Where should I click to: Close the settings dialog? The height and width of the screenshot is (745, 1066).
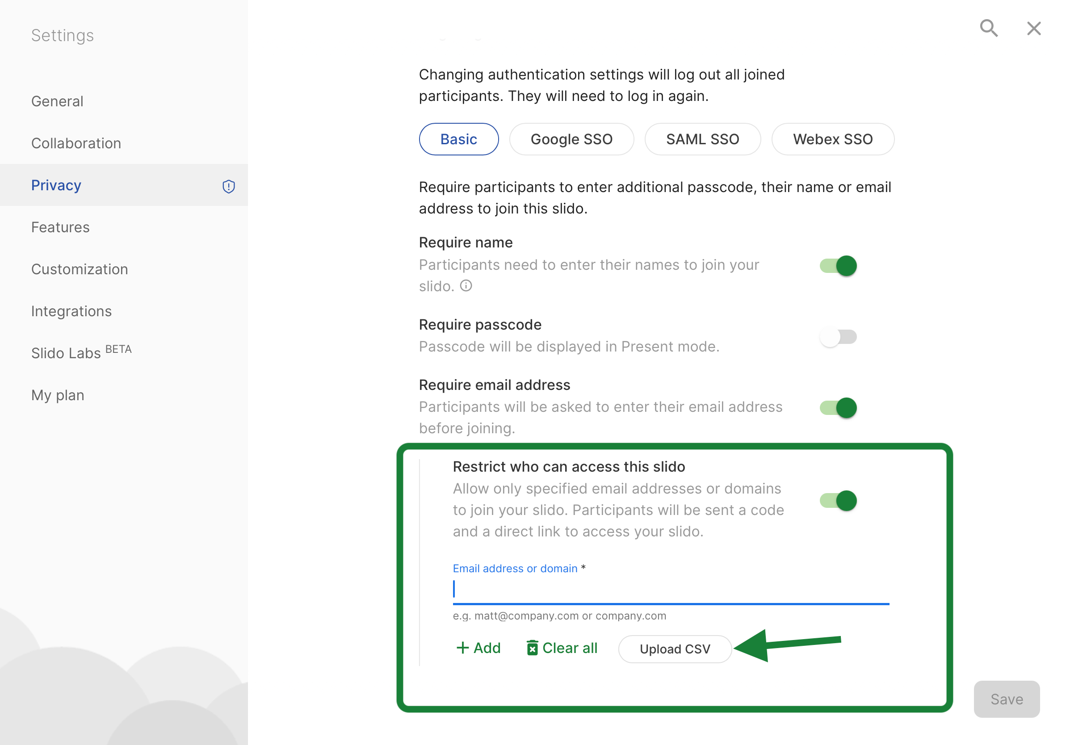coord(1033,28)
